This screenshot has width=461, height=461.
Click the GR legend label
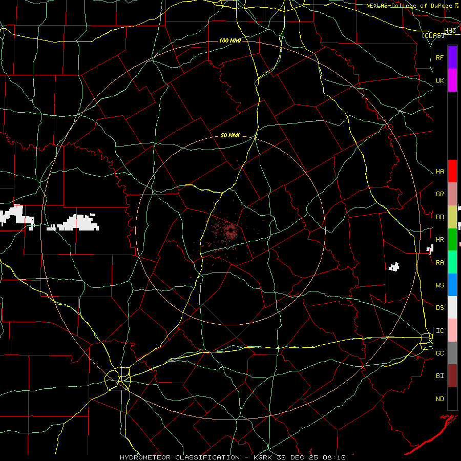point(439,194)
